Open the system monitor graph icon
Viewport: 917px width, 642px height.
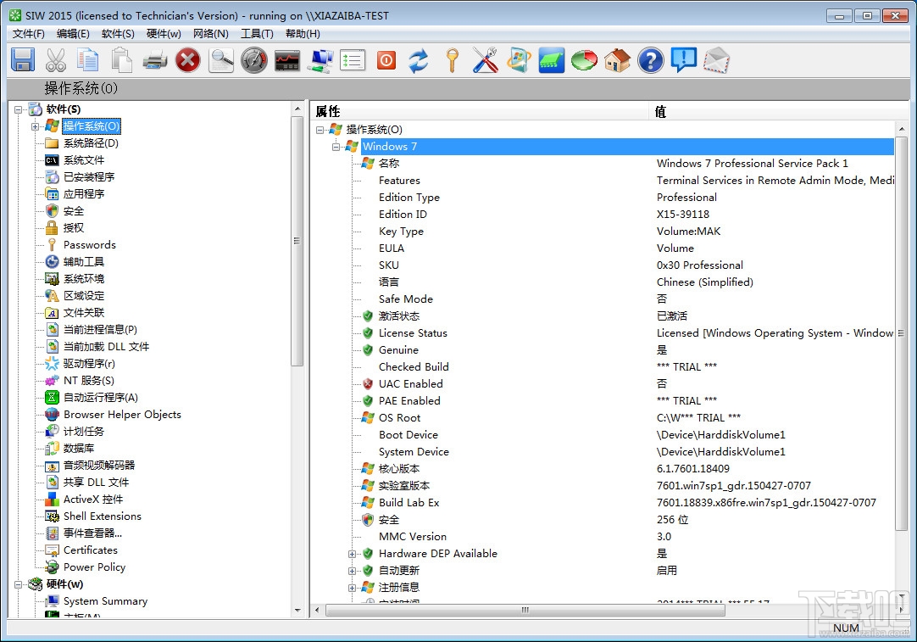[287, 60]
